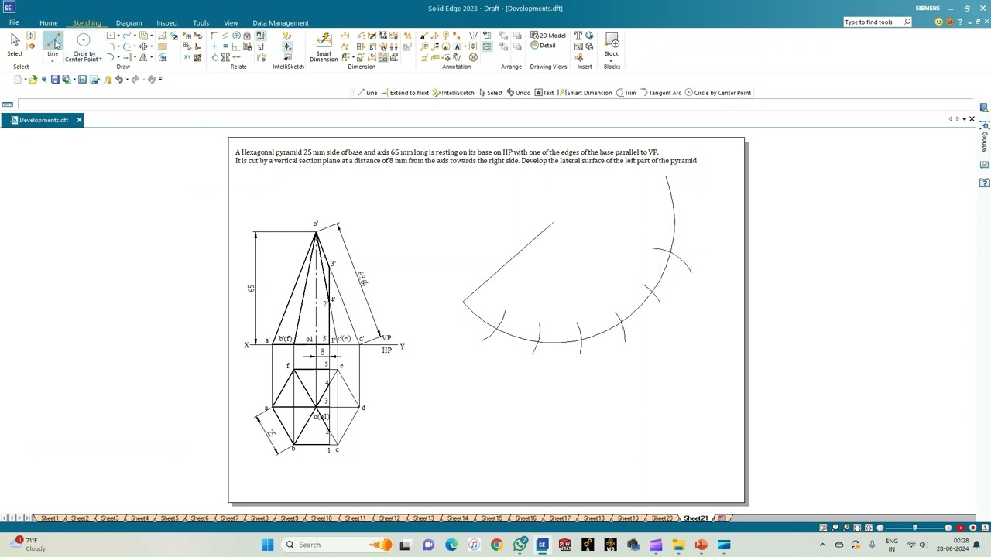Switch to the Home ribbon tab
Screen dimensions: 991x557
48,22
